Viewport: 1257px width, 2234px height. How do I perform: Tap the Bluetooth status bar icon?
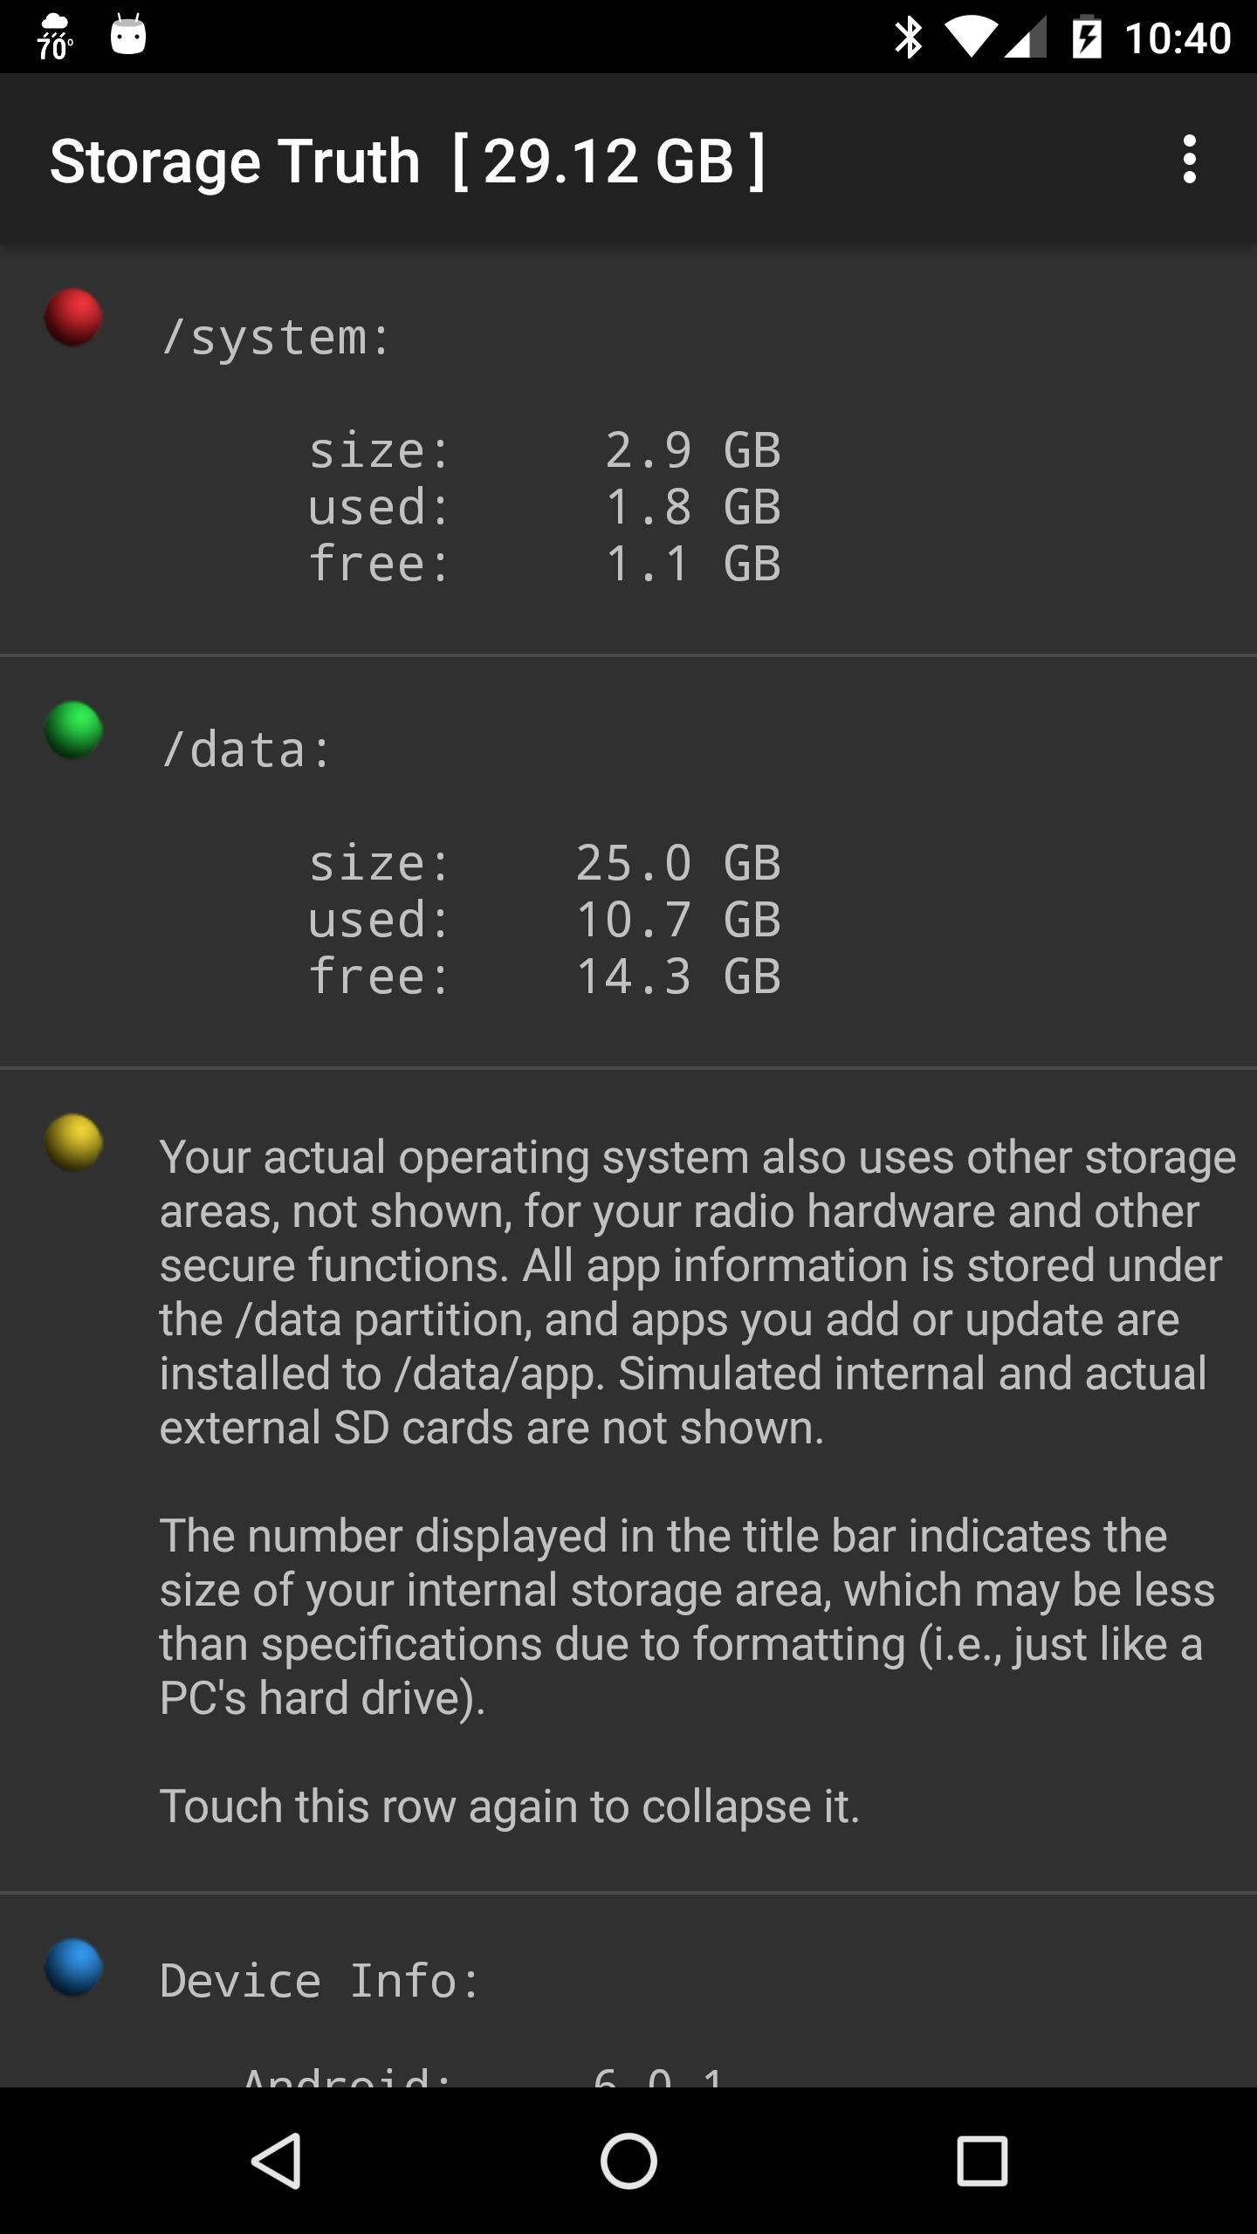909,38
